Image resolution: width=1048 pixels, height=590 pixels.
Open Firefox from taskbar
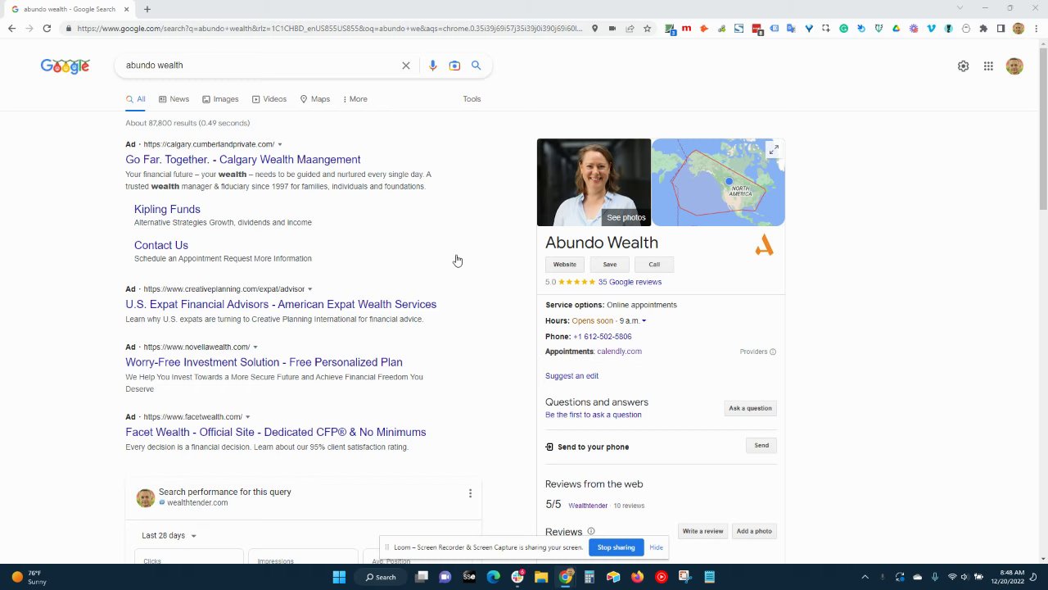(637, 577)
